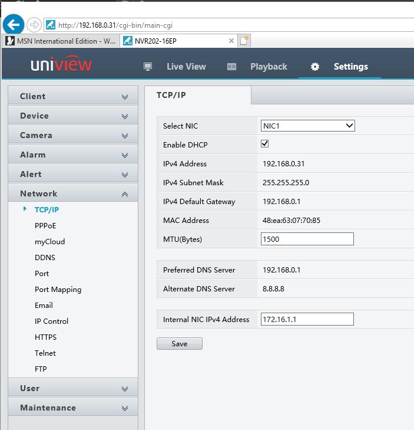Expand the Maintenance section chevron
The width and height of the screenshot is (414, 430).
click(x=125, y=408)
